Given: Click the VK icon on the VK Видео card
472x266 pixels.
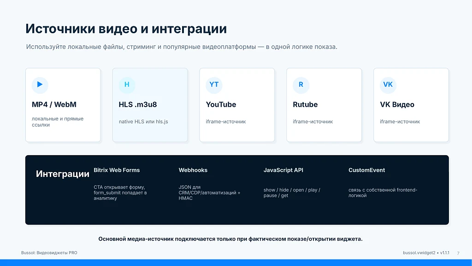Looking at the screenshot, I should [388, 85].
